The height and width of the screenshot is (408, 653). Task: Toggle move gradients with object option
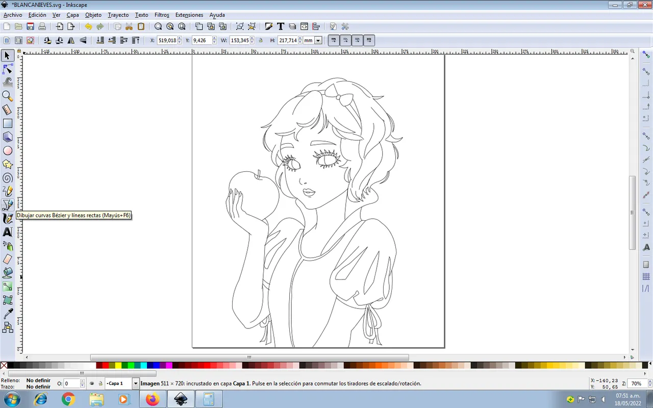tap(357, 40)
